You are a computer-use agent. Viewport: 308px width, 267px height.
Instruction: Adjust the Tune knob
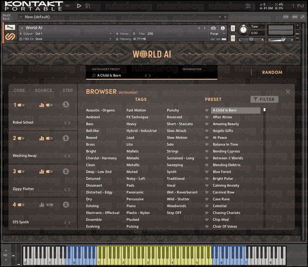244,30
